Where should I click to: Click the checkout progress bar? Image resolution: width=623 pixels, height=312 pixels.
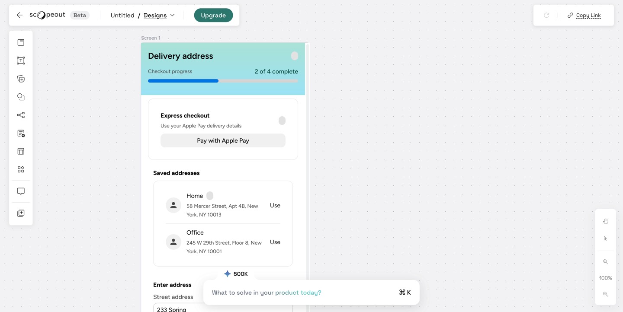pyautogui.click(x=223, y=81)
